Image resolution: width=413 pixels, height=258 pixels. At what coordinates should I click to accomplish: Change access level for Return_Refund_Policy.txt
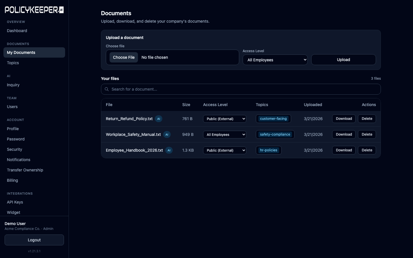click(225, 119)
